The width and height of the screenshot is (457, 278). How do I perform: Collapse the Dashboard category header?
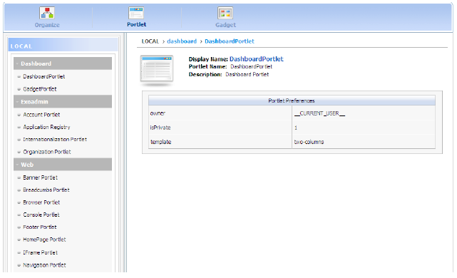pyautogui.click(x=63, y=63)
